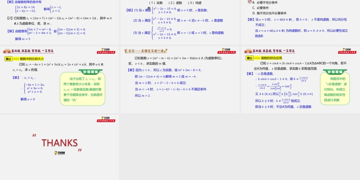Click the line 当 m = −4 时 不满足条件
Screen dimensions: 360x180
171,89
